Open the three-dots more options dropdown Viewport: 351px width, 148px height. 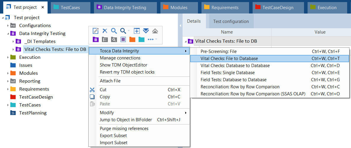tap(152, 39)
